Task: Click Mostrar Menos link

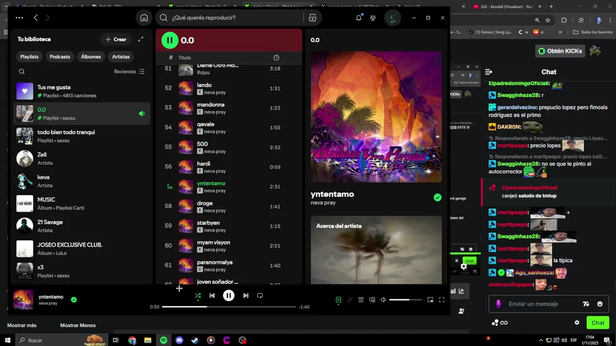Action: click(78, 325)
